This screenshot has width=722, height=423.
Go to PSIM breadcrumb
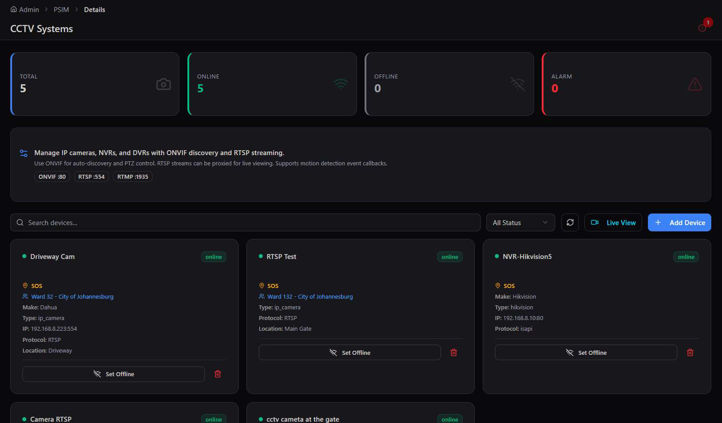click(61, 9)
